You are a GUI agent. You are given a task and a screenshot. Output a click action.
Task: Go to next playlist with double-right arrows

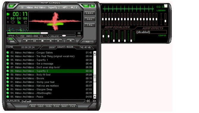94,101
